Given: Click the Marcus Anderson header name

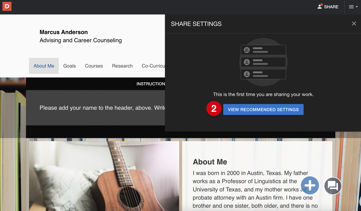Looking at the screenshot, I should 63,32.
